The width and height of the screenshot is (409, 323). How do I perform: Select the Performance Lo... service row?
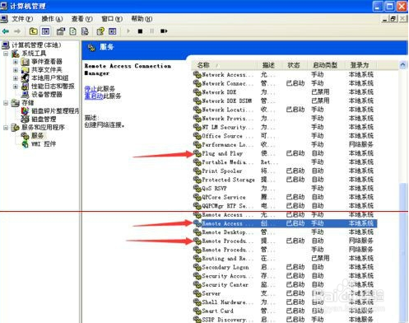point(284,144)
